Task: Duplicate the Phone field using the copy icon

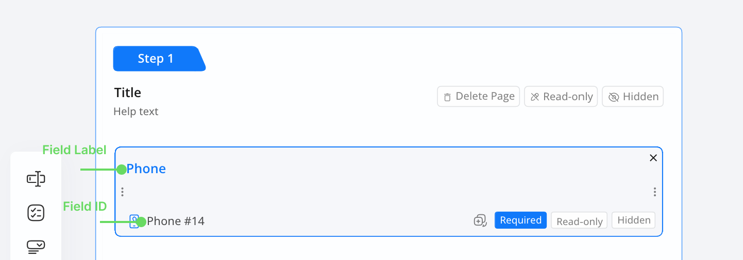Action: point(480,220)
